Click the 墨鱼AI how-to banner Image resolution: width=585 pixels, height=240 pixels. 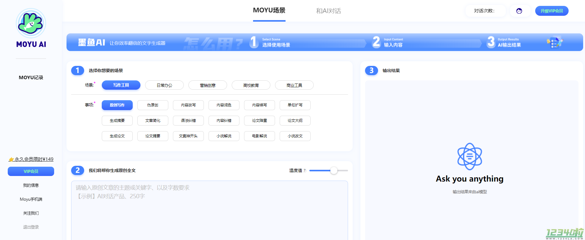coord(325,42)
